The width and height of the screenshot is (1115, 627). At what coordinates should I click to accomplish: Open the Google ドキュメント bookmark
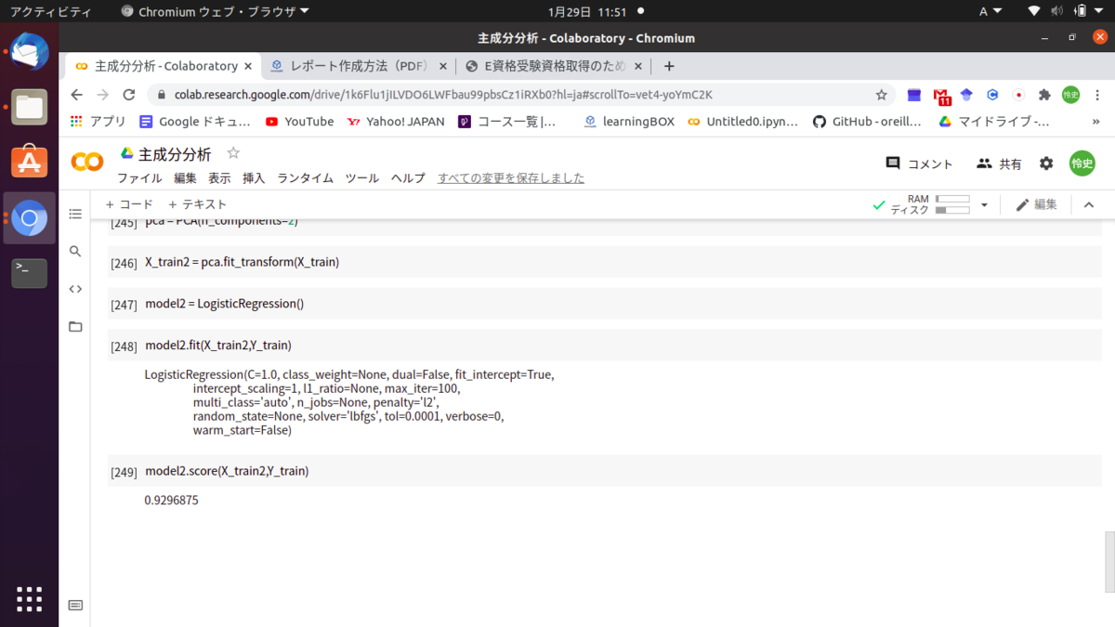(x=195, y=122)
